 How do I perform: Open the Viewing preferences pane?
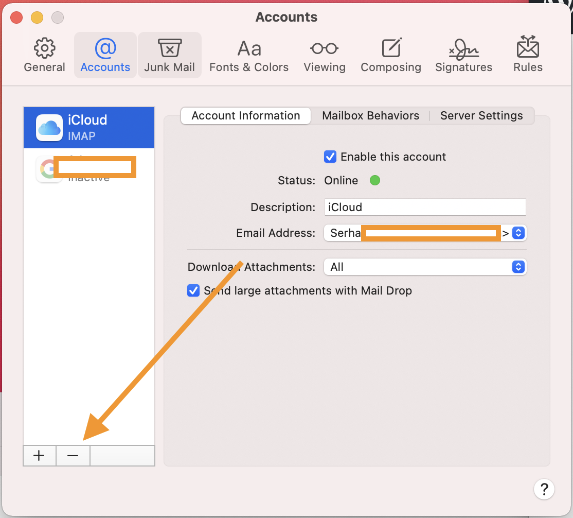[325, 55]
